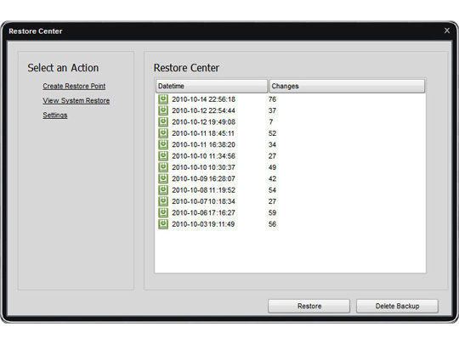Open the Create Restore Point link
459x344 pixels.
click(74, 86)
